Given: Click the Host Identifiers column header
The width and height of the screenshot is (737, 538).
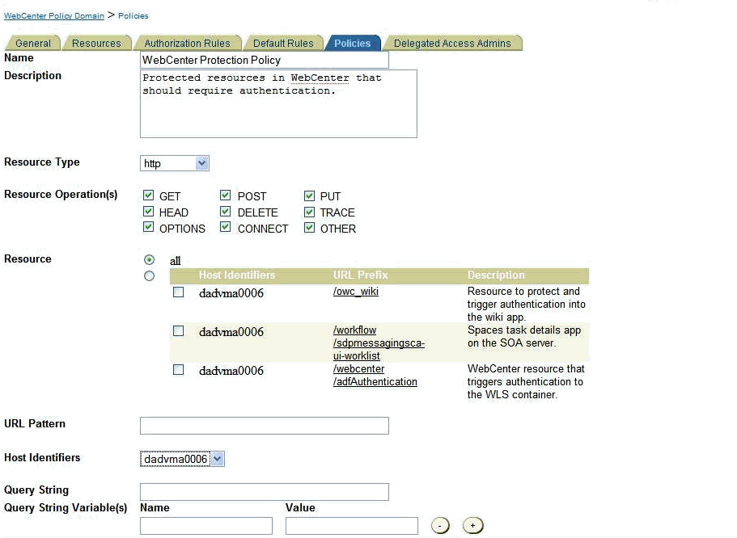Looking at the screenshot, I should click(x=237, y=275).
